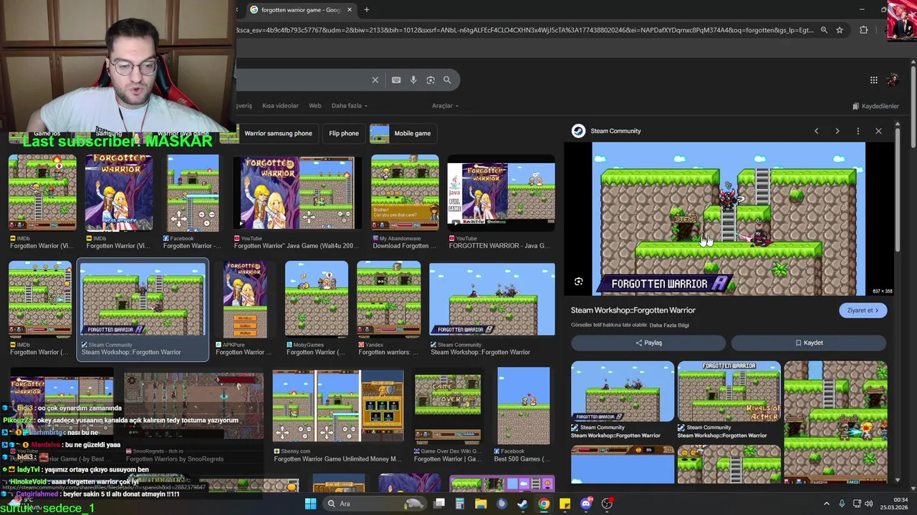Click the Ziyaret et button

(863, 310)
